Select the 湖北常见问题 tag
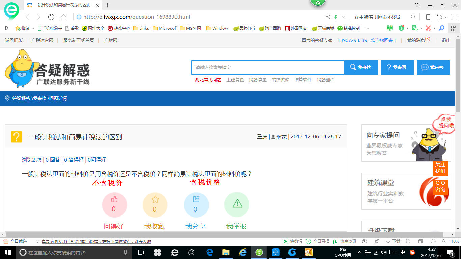Image resolution: width=461 pixels, height=259 pixels. (208, 80)
